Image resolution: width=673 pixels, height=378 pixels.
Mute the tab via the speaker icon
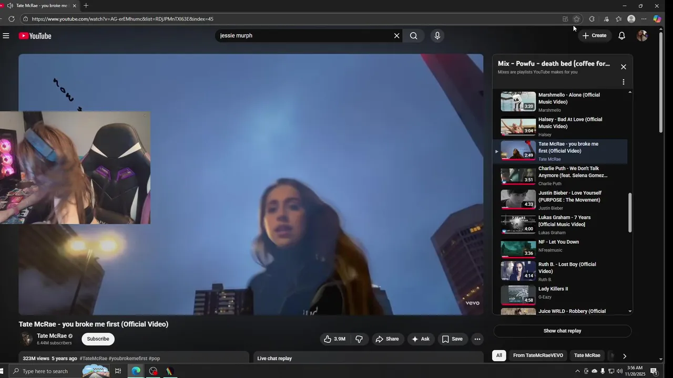(10, 6)
